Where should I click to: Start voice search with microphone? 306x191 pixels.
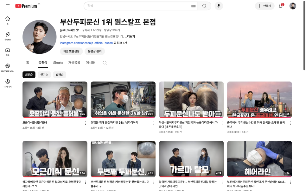pyautogui.click(x=219, y=6)
